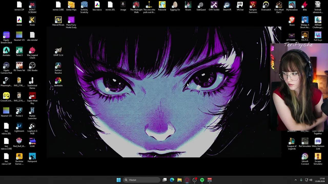Viewport: 328px width, 184px height.
Task: Show hidden system tray icons
Action: coord(295,180)
